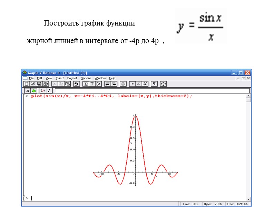Viewport: 276px width, 207px height.
Task: Click the vertical scrollbar thumb
Action: (x=248, y=100)
